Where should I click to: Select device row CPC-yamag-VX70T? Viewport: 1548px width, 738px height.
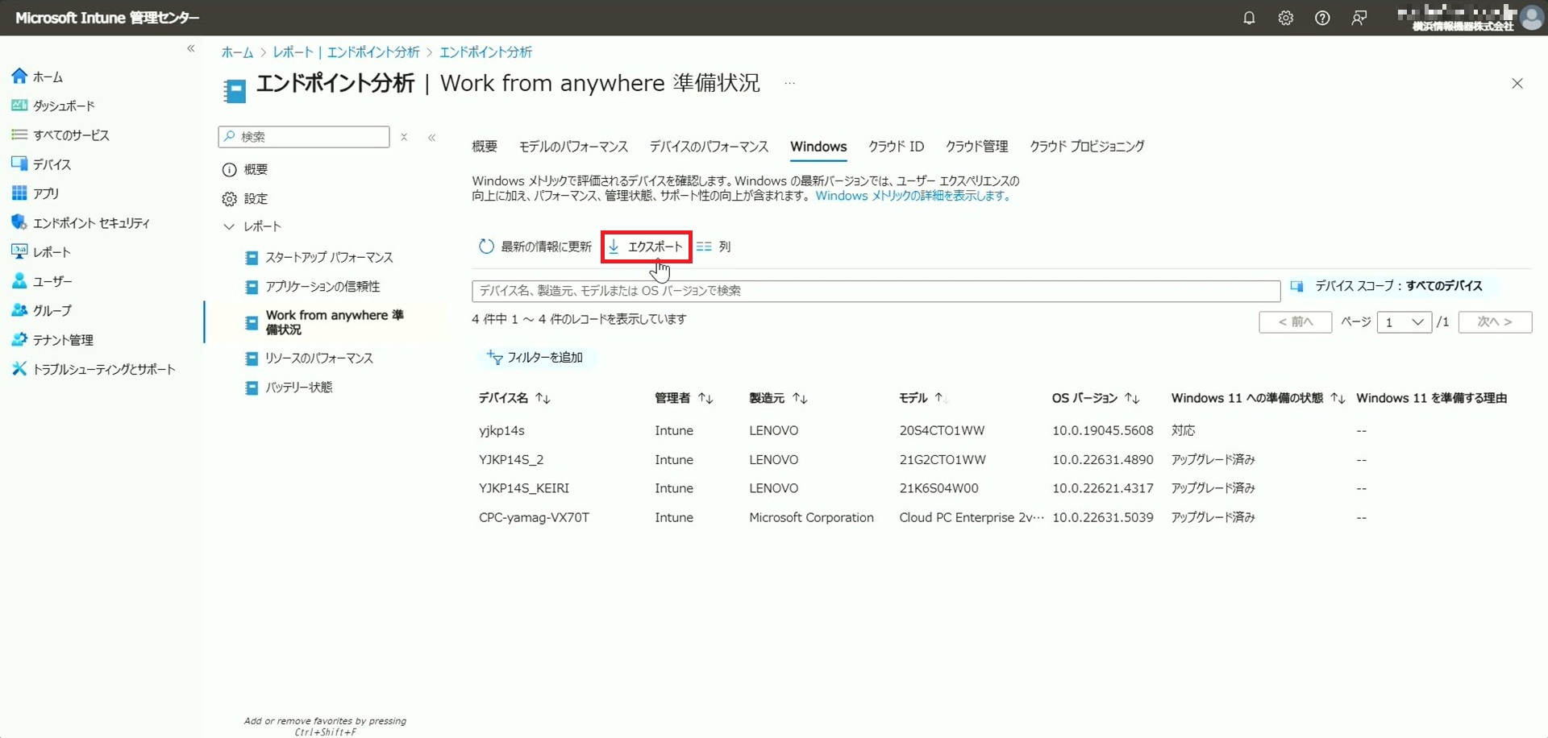coord(1001,517)
